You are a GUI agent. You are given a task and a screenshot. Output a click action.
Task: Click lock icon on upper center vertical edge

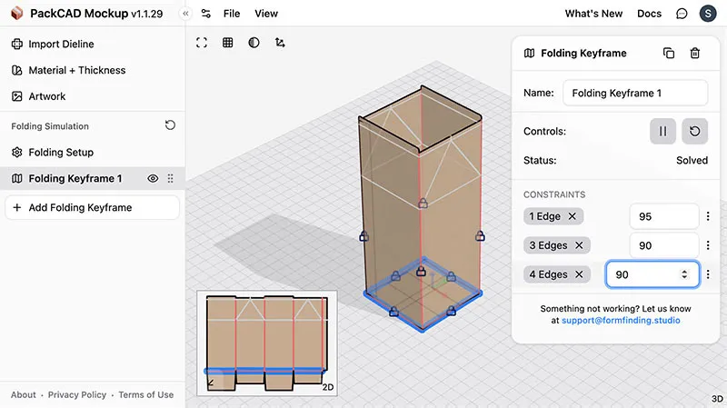pyautogui.click(x=423, y=203)
